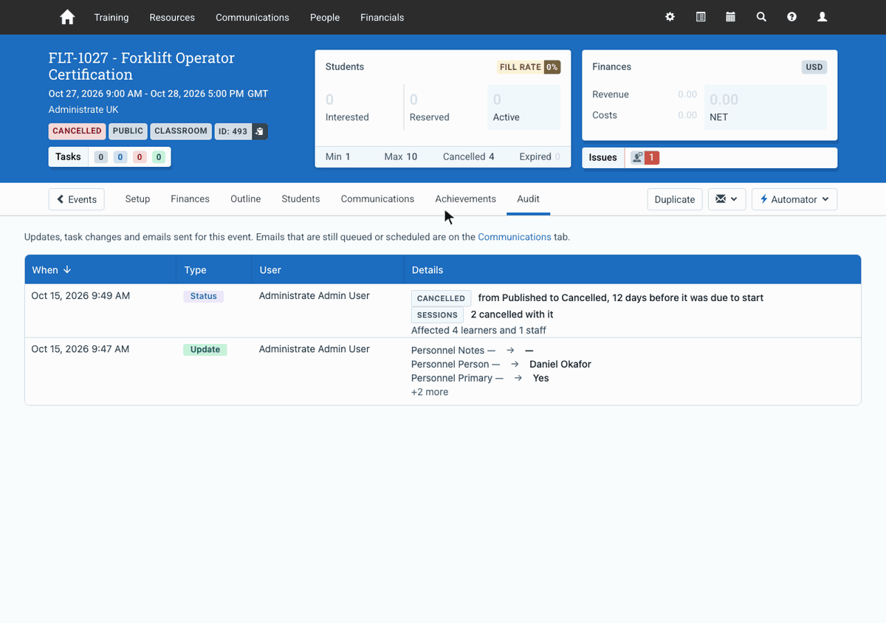Switch to the Outline tab

click(246, 199)
